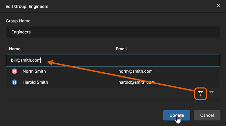
Task: Click the norm@smith.com email cell
Action: click(x=135, y=71)
